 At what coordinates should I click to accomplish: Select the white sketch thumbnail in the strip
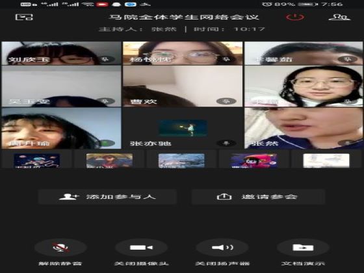(326, 161)
